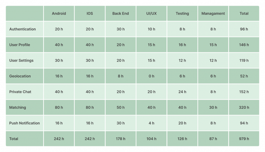Click the Testing column header
This screenshot has height=152, width=265.
(182, 13)
